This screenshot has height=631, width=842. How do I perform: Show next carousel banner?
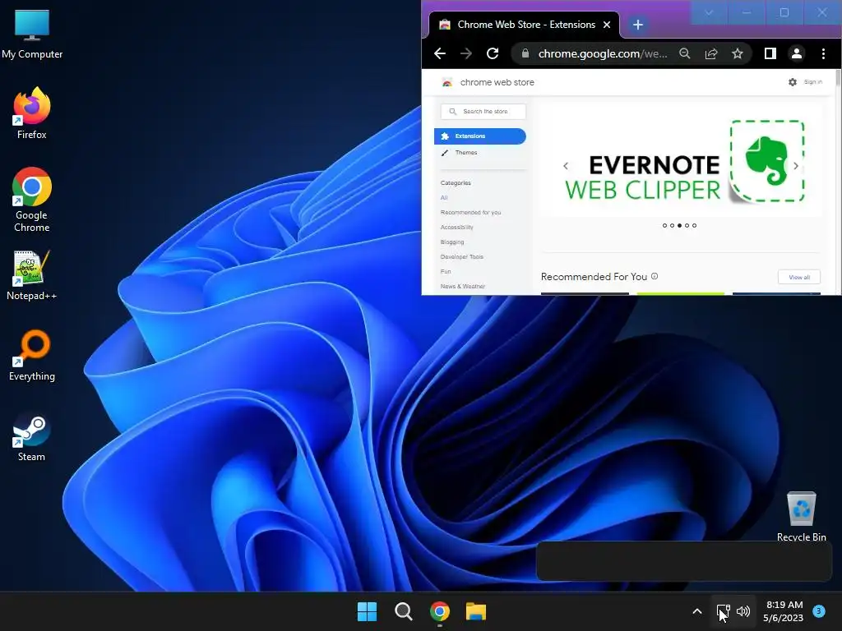coord(795,166)
